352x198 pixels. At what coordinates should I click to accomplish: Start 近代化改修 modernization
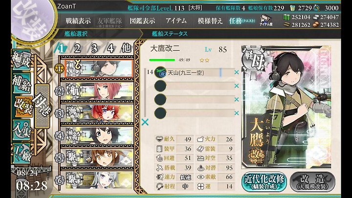(264, 181)
